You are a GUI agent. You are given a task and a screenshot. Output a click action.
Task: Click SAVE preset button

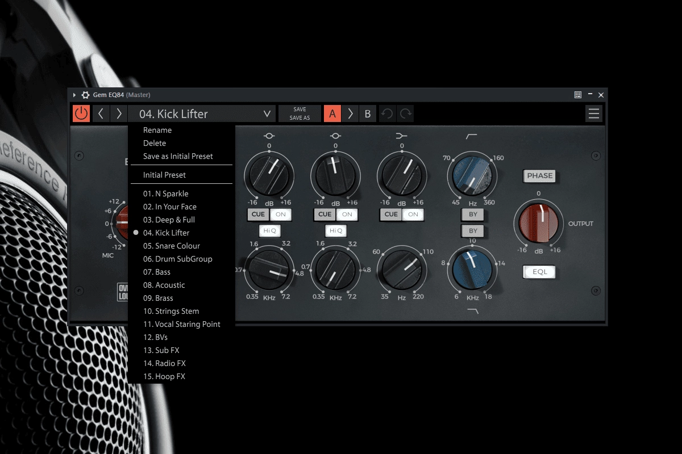click(300, 110)
